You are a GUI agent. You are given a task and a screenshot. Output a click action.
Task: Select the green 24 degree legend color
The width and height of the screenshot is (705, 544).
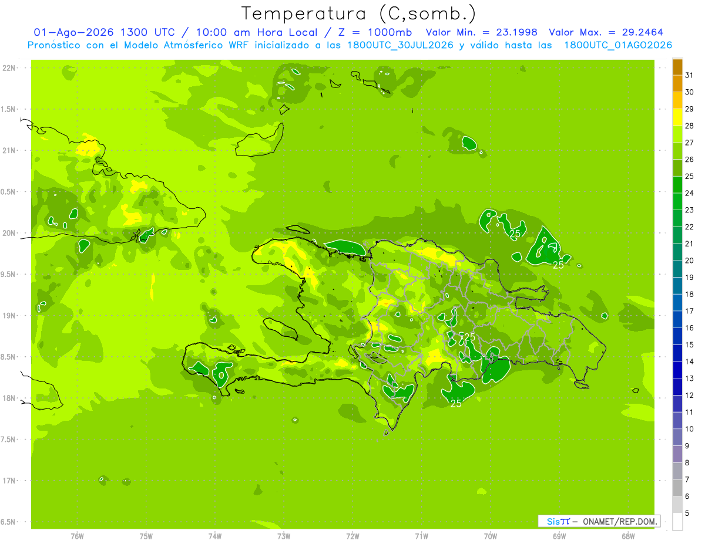(677, 185)
